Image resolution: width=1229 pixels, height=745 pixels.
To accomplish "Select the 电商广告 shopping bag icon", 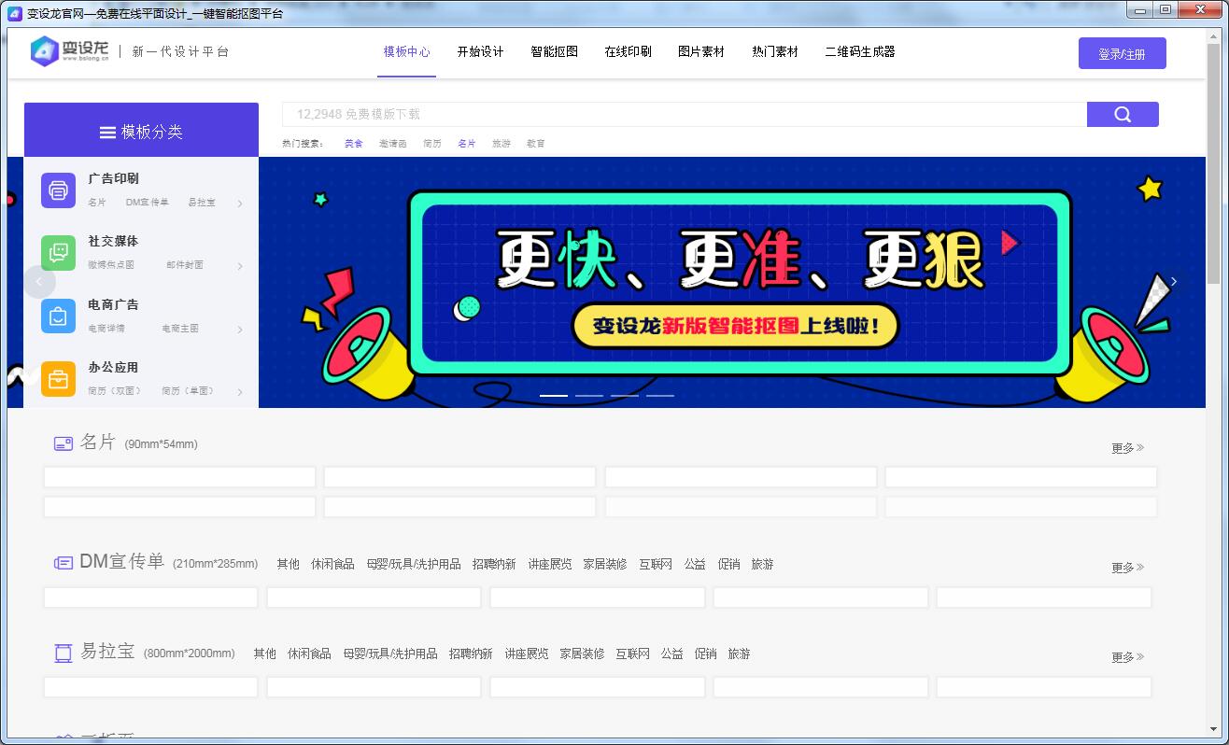I will pyautogui.click(x=57, y=316).
